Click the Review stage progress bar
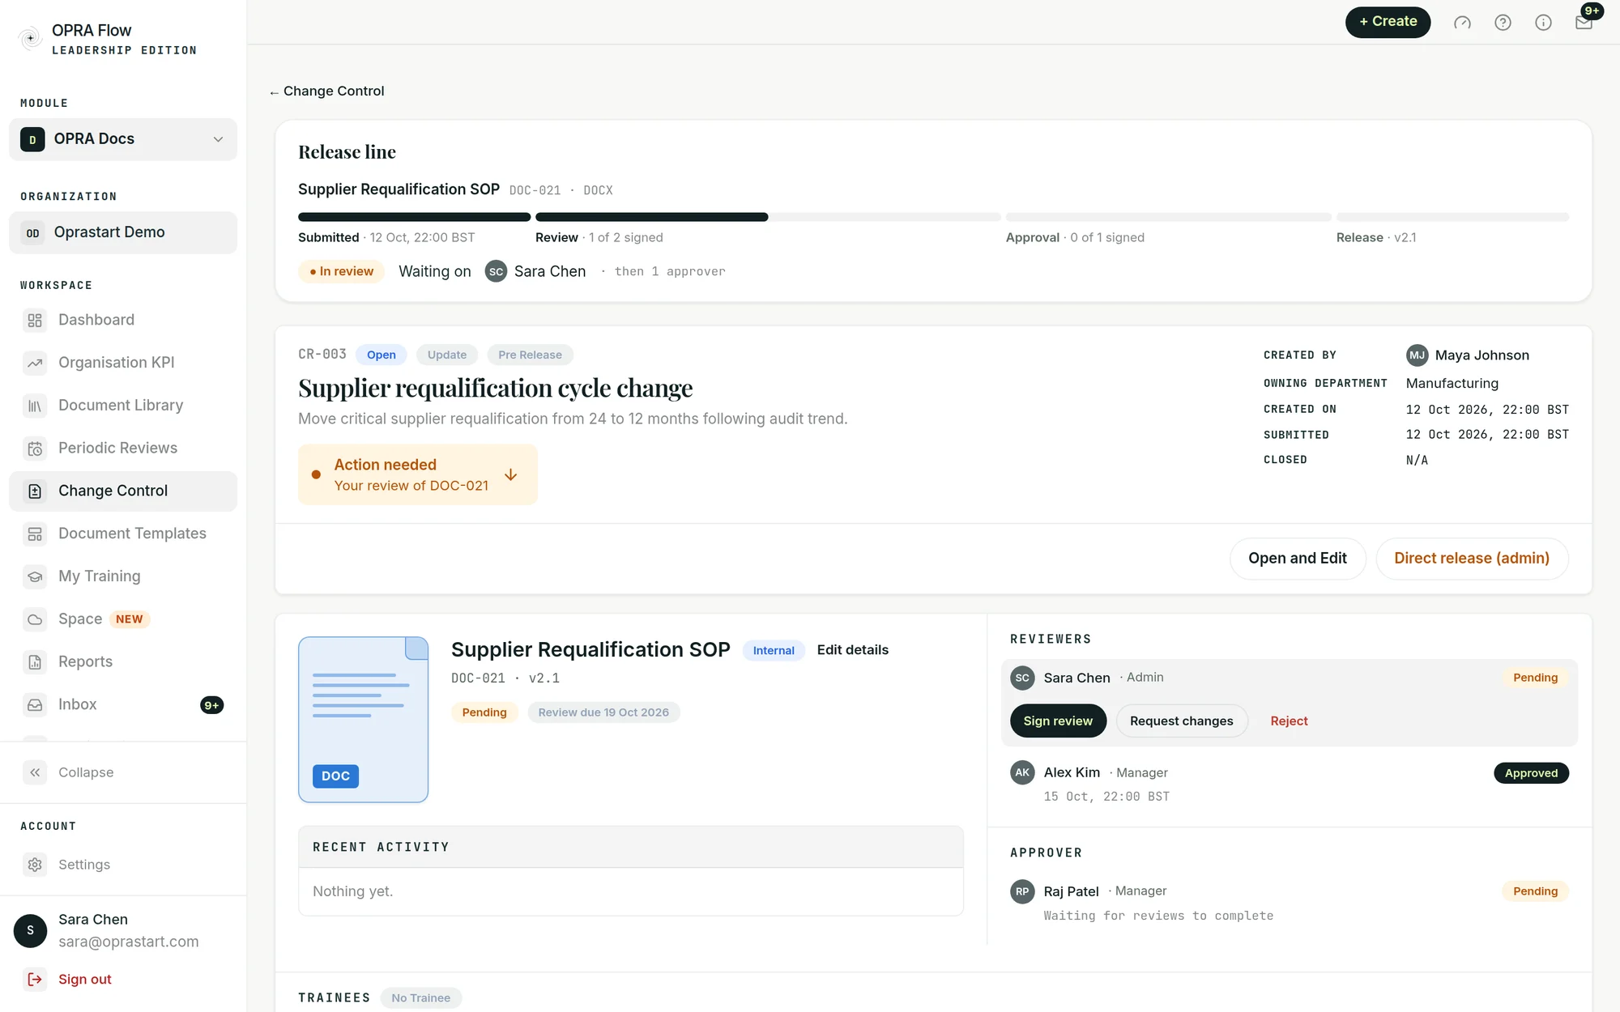The width and height of the screenshot is (1620, 1012). pyautogui.click(x=767, y=217)
